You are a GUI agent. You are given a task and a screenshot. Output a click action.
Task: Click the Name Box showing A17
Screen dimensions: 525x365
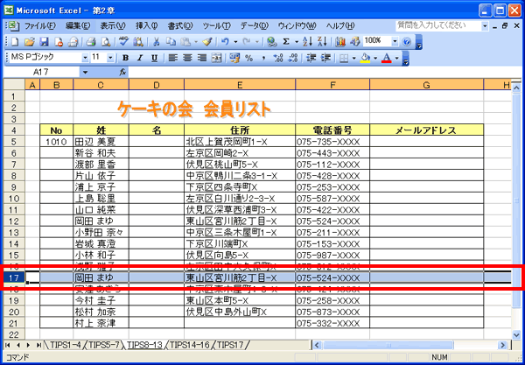(41, 72)
